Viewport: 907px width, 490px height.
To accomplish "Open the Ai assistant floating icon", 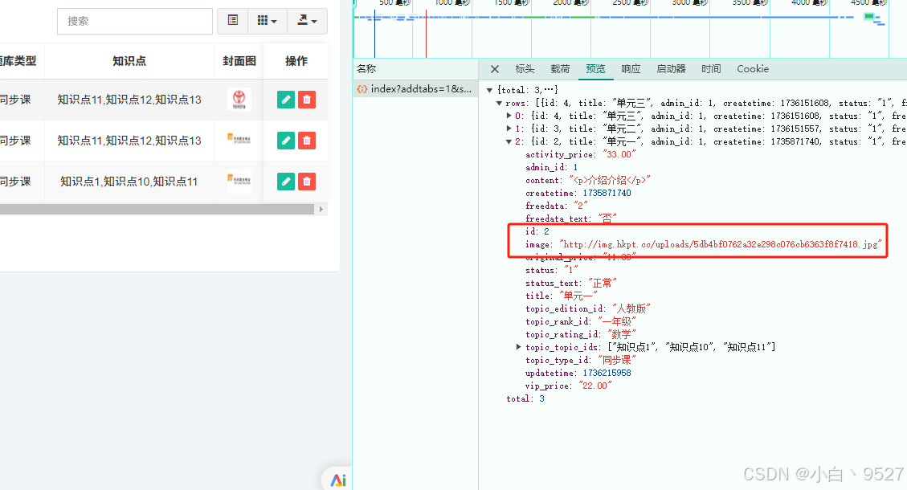I will pos(338,480).
